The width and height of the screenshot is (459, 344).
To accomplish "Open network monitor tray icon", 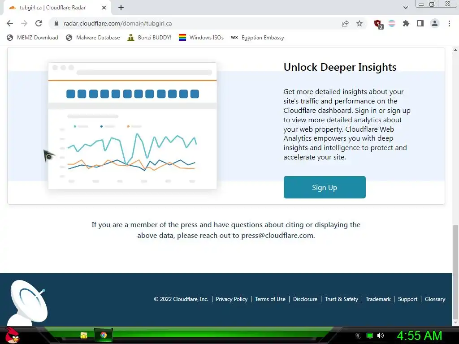I will click(370, 335).
